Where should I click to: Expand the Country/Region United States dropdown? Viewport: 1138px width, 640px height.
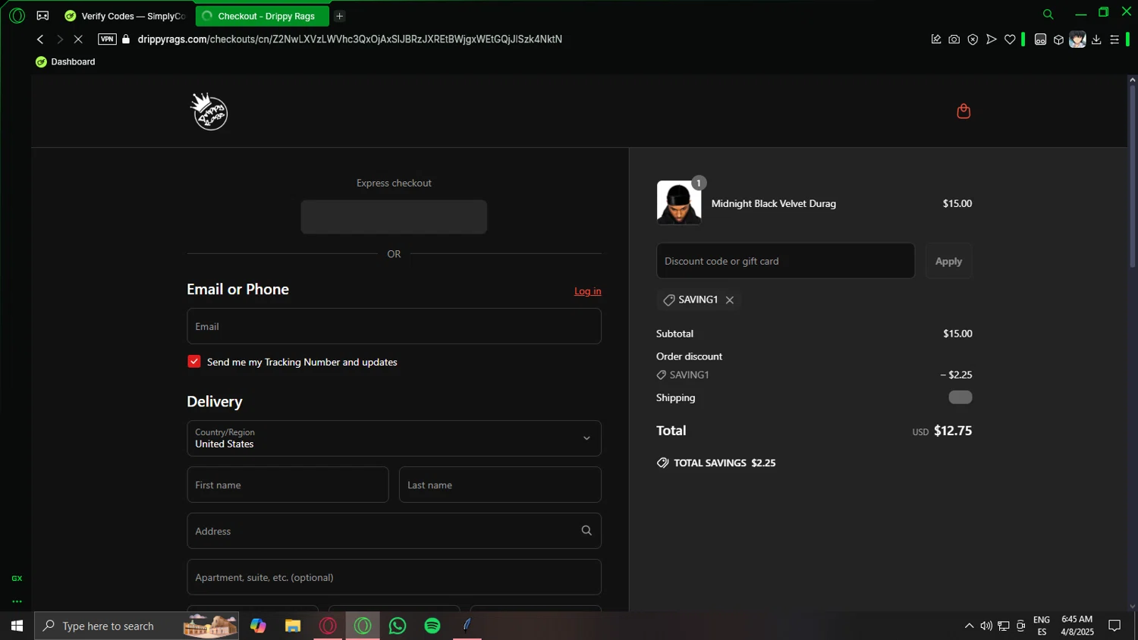(x=394, y=438)
